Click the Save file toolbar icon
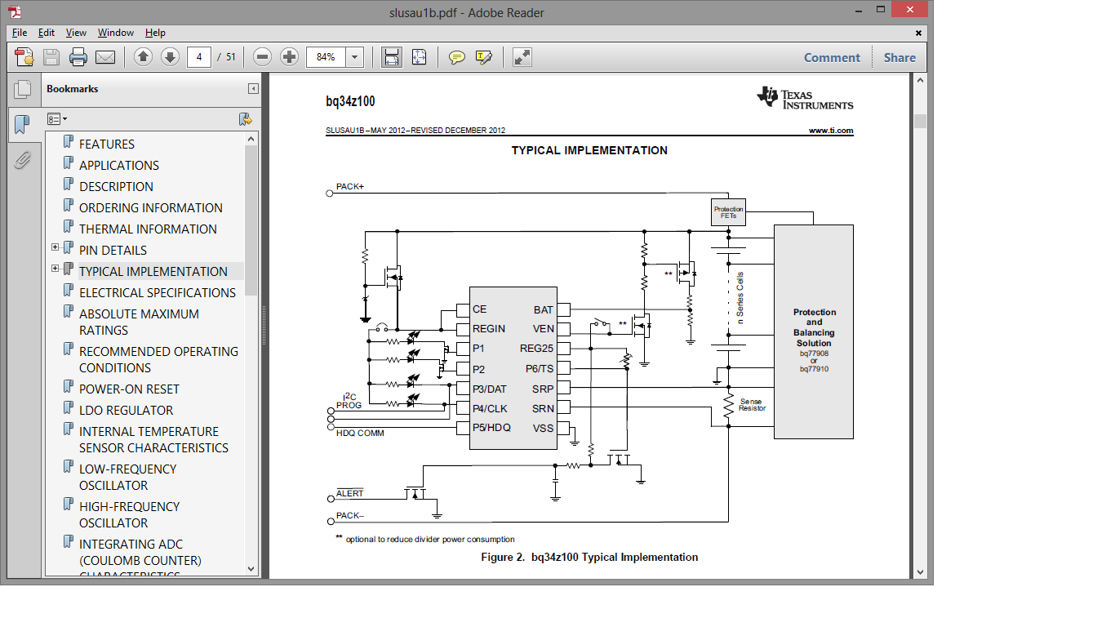Image resolution: width=1115 pixels, height=627 pixels. (x=51, y=57)
